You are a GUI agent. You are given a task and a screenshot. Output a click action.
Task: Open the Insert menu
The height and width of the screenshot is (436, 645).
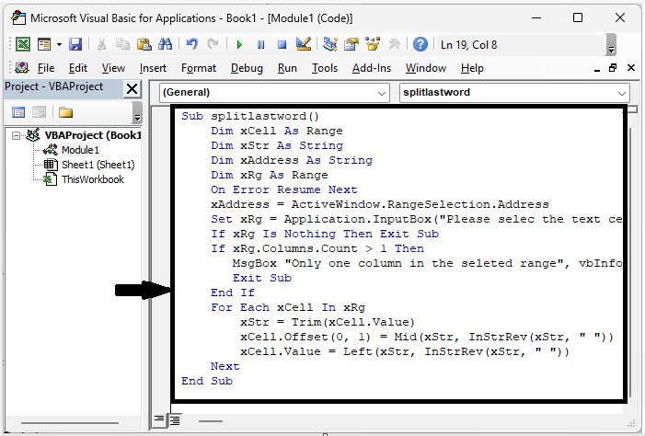pos(153,68)
